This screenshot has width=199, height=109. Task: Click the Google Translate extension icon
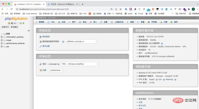[x=126, y=9]
